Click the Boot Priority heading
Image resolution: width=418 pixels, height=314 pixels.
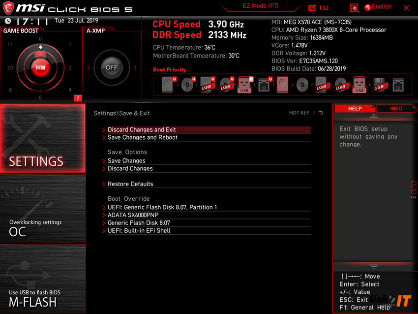(x=170, y=69)
